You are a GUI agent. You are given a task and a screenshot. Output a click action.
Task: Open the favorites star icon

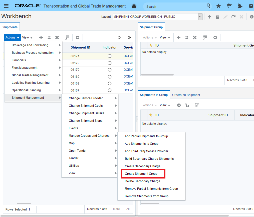[x=218, y=6]
